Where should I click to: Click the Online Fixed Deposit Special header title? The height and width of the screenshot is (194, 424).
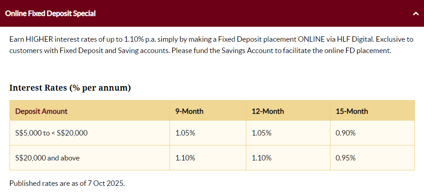50,14
